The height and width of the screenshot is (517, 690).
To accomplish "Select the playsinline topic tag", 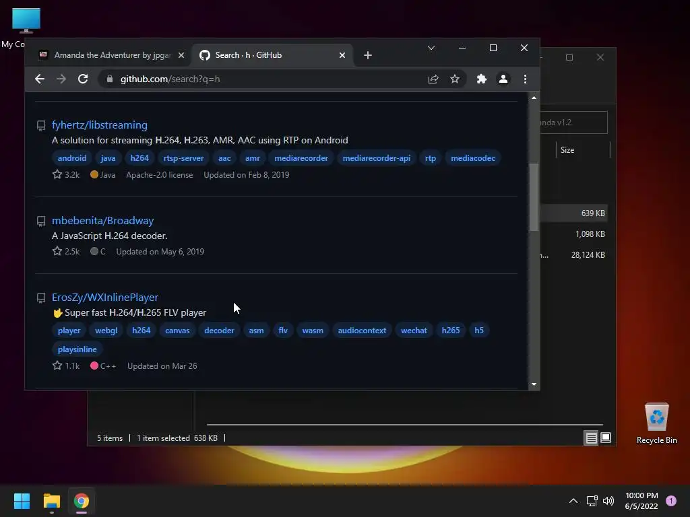I will pos(77,349).
